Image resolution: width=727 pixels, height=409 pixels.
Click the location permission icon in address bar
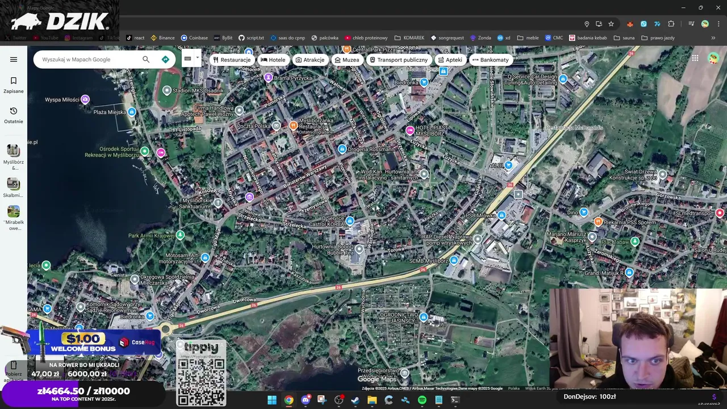[x=587, y=24]
